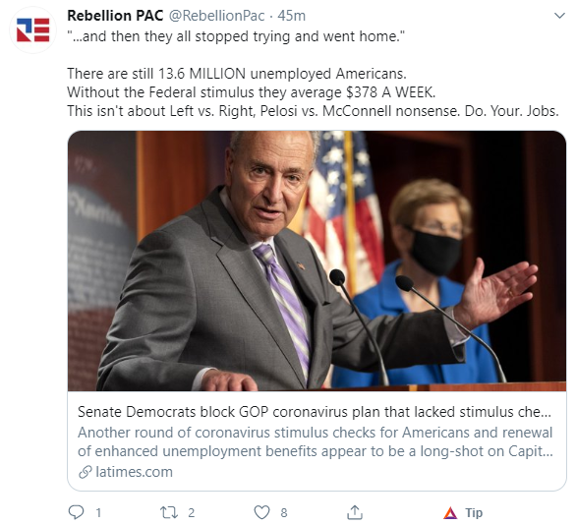
Task: Click the latimes.com source link
Action: point(134,472)
